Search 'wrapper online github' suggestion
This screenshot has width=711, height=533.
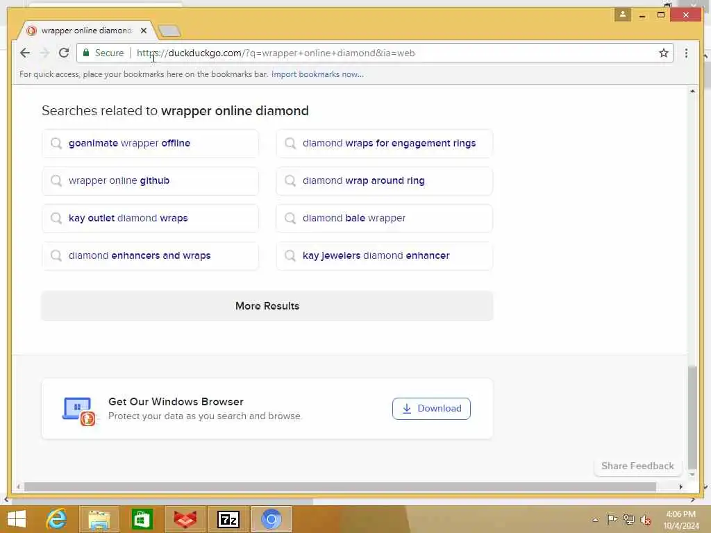coord(150,181)
